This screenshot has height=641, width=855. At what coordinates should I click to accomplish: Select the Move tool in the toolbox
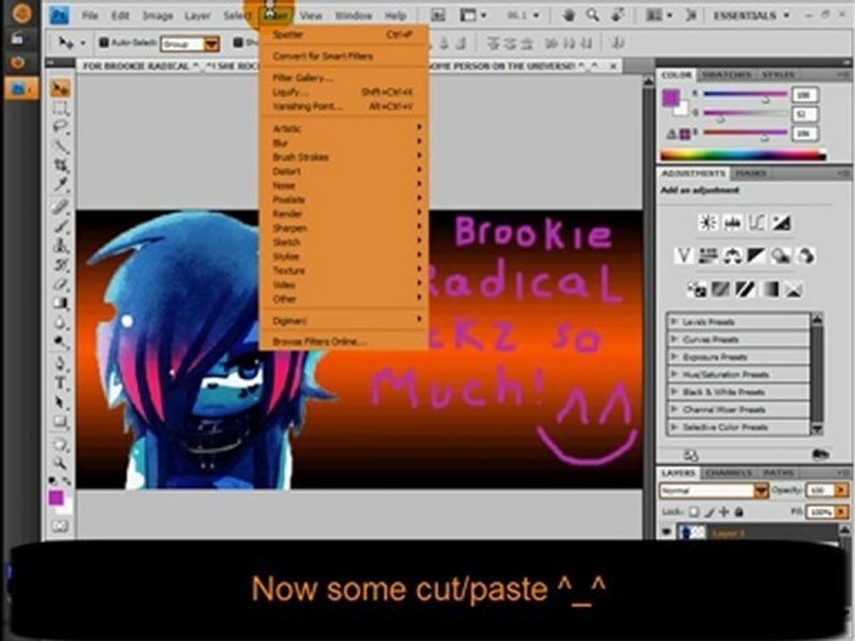coord(61,89)
